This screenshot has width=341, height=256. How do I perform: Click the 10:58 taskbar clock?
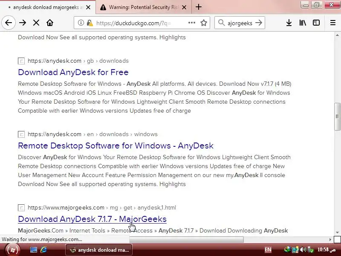tap(327, 250)
